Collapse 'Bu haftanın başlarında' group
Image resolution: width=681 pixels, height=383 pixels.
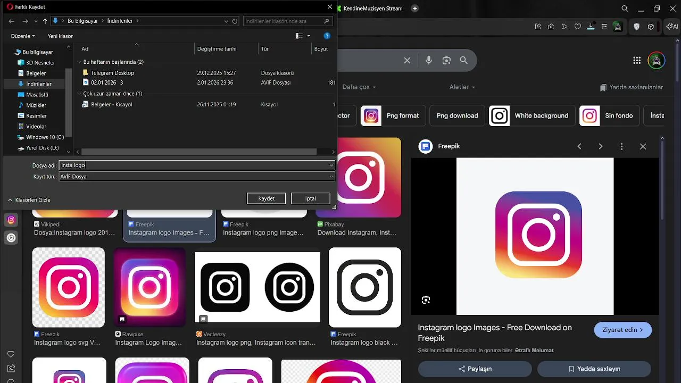79,62
